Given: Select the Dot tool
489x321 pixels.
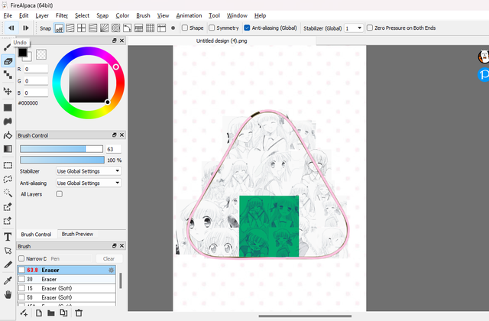Looking at the screenshot, I should tap(8, 75).
